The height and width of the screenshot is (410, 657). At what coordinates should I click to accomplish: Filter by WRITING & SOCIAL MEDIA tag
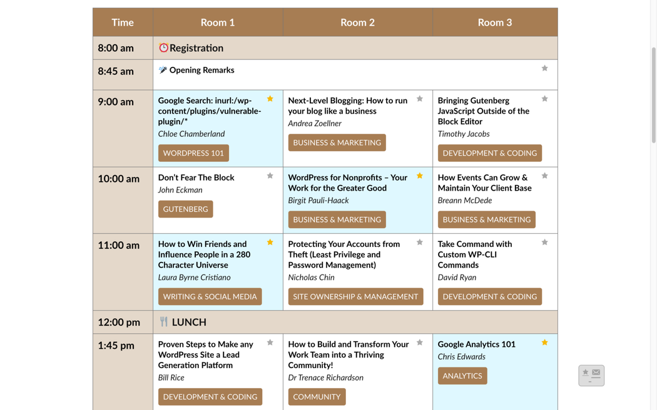[x=210, y=297]
